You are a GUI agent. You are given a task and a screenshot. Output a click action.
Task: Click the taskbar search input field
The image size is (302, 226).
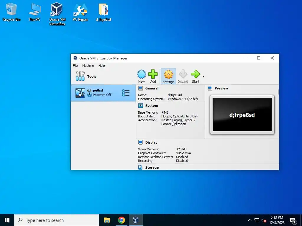tap(57, 220)
